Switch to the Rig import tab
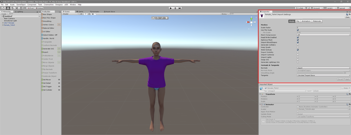The height and width of the screenshot is (135, 351). click(298, 21)
